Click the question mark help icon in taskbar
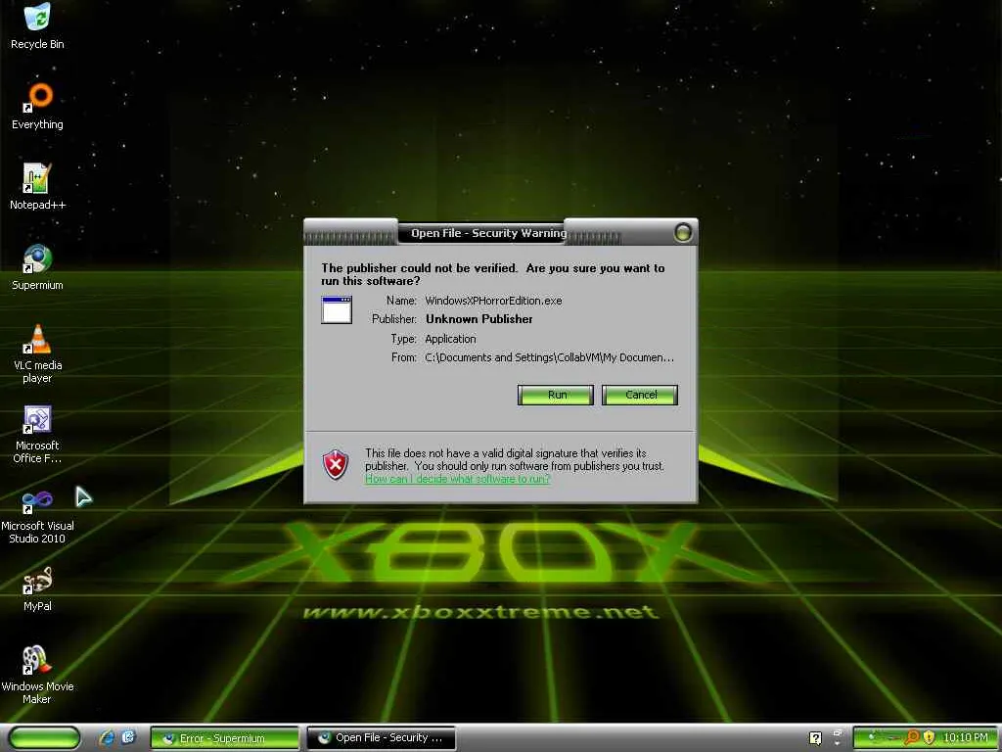Viewport: 1002px width, 752px height. (x=815, y=738)
